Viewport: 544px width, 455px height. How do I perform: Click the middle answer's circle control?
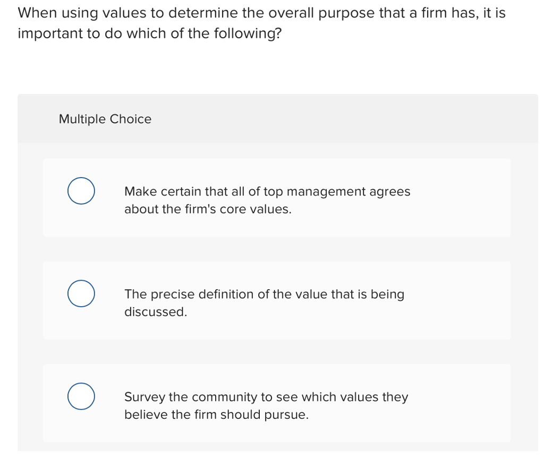coord(81,293)
